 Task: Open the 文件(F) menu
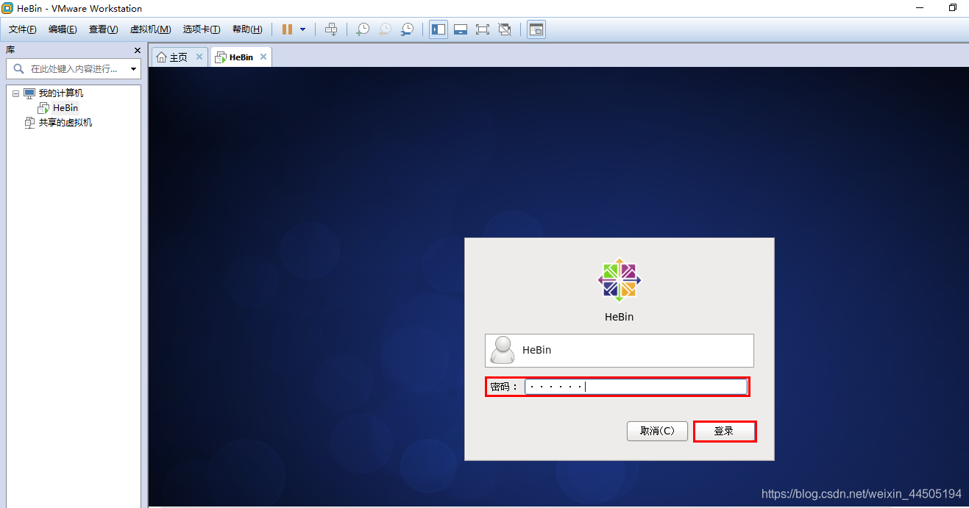[x=22, y=29]
